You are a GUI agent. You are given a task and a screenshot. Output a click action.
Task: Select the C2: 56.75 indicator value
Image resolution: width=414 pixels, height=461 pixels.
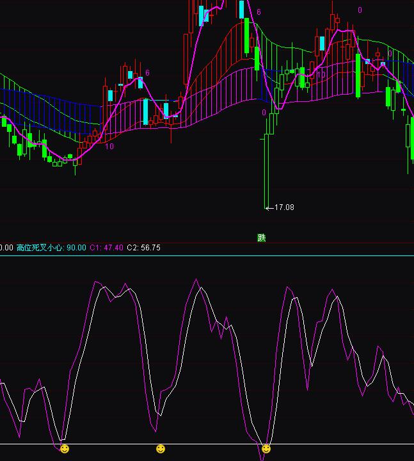coord(144,248)
